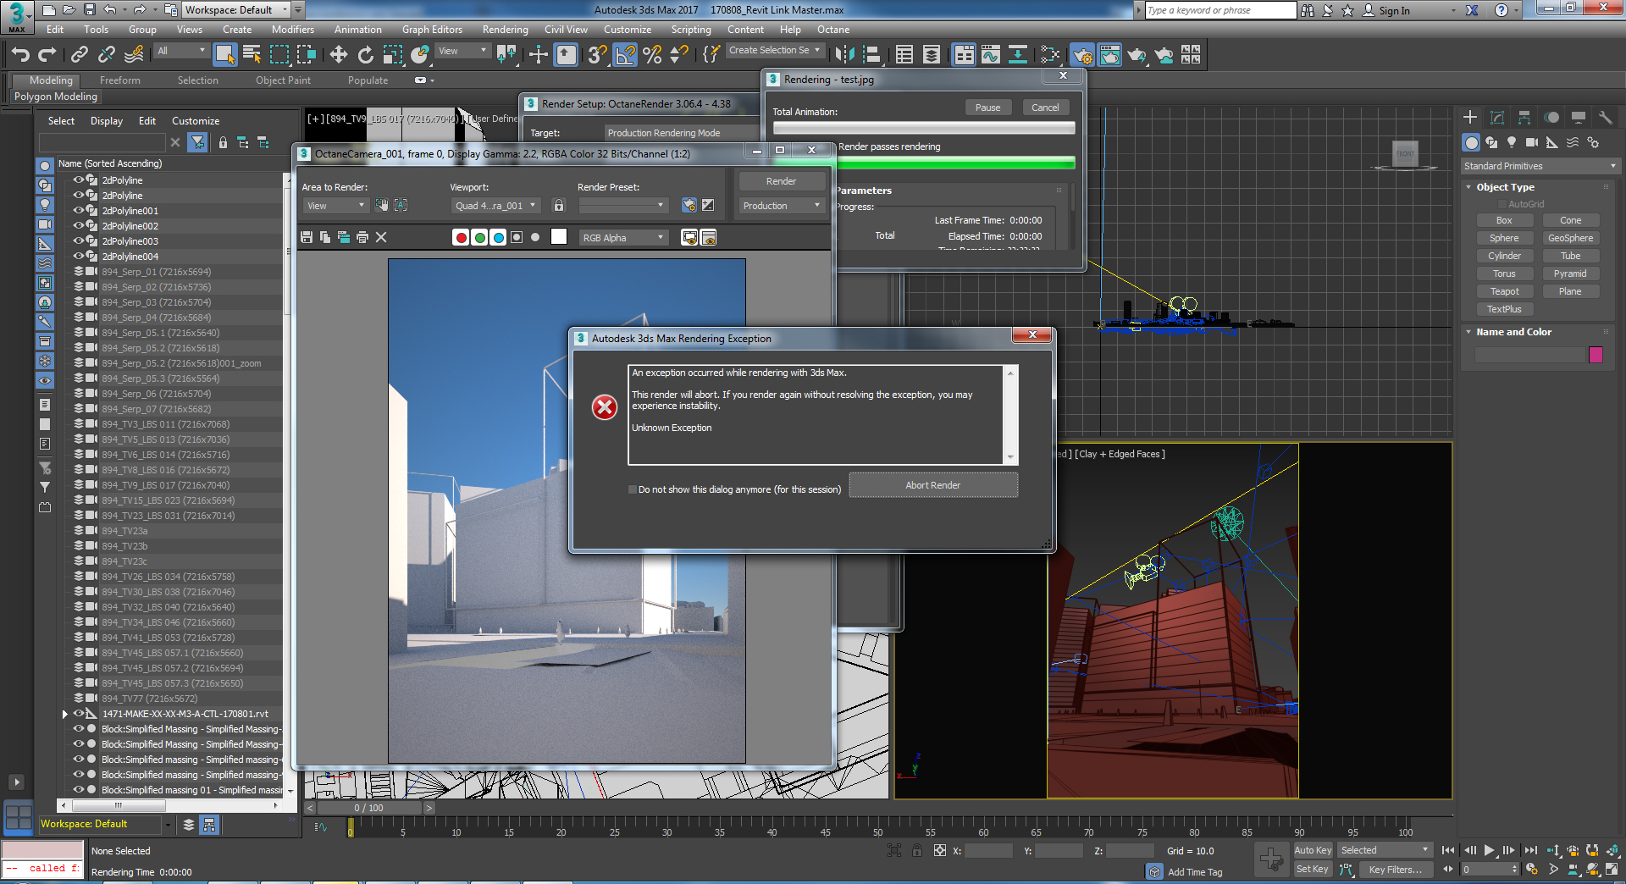Screen dimensions: 1626x884
Task: Save the rendered image in frame window
Action: click(x=307, y=237)
